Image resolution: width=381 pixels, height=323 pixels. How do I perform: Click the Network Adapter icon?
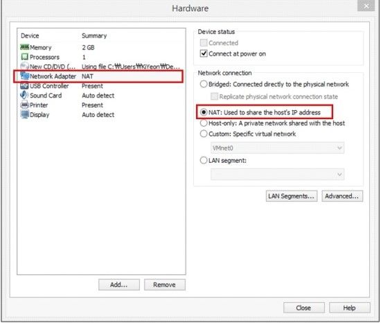24,76
